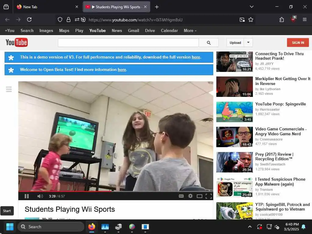Image resolution: width=312 pixels, height=234 pixels.
Task: Open Images in the Google bar
Action: [x=46, y=31]
